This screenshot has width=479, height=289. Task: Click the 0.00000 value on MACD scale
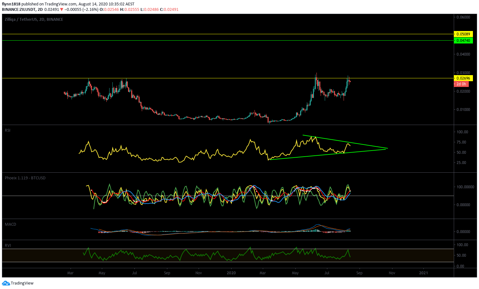click(463, 232)
